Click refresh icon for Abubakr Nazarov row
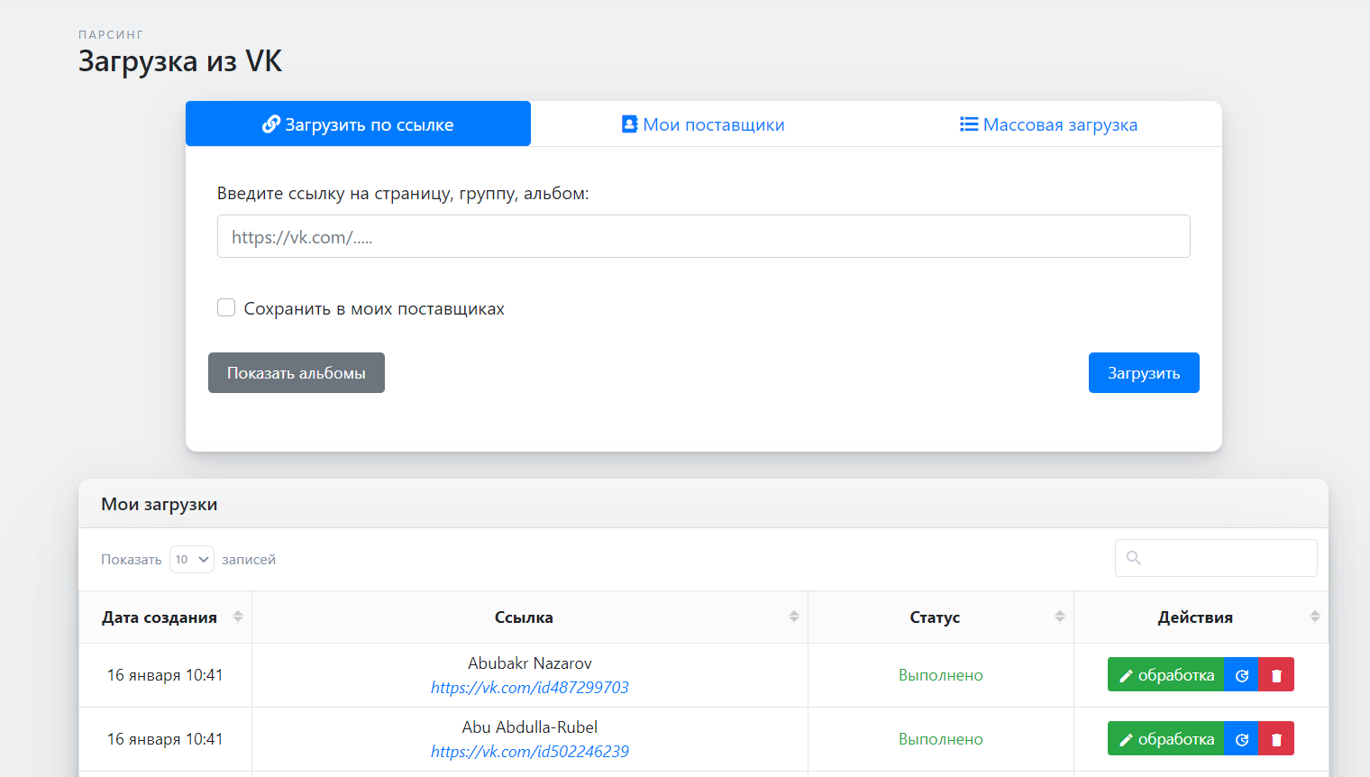1370x777 pixels. [x=1241, y=675]
